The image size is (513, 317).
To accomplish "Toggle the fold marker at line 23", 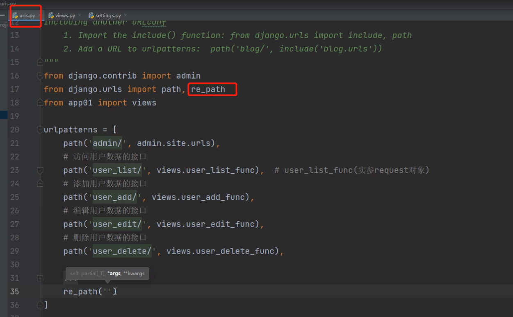I will click(x=40, y=170).
